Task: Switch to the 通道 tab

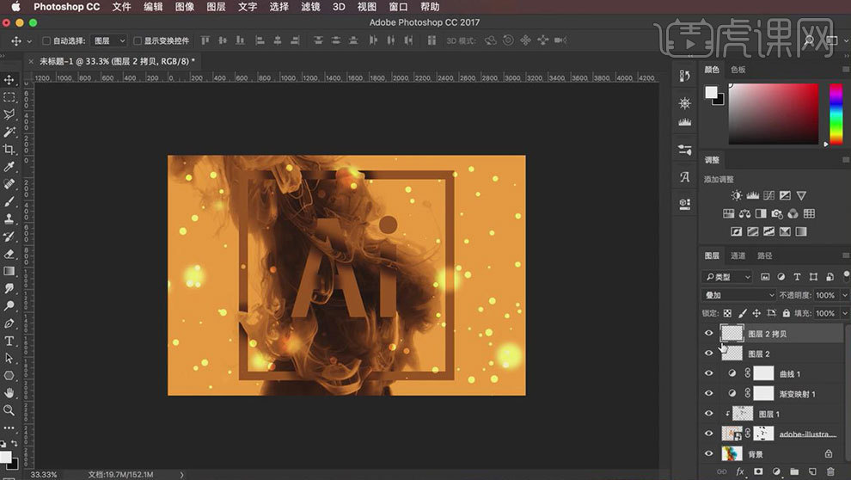Action: 738,255
